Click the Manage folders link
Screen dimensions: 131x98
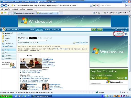click(8, 46)
